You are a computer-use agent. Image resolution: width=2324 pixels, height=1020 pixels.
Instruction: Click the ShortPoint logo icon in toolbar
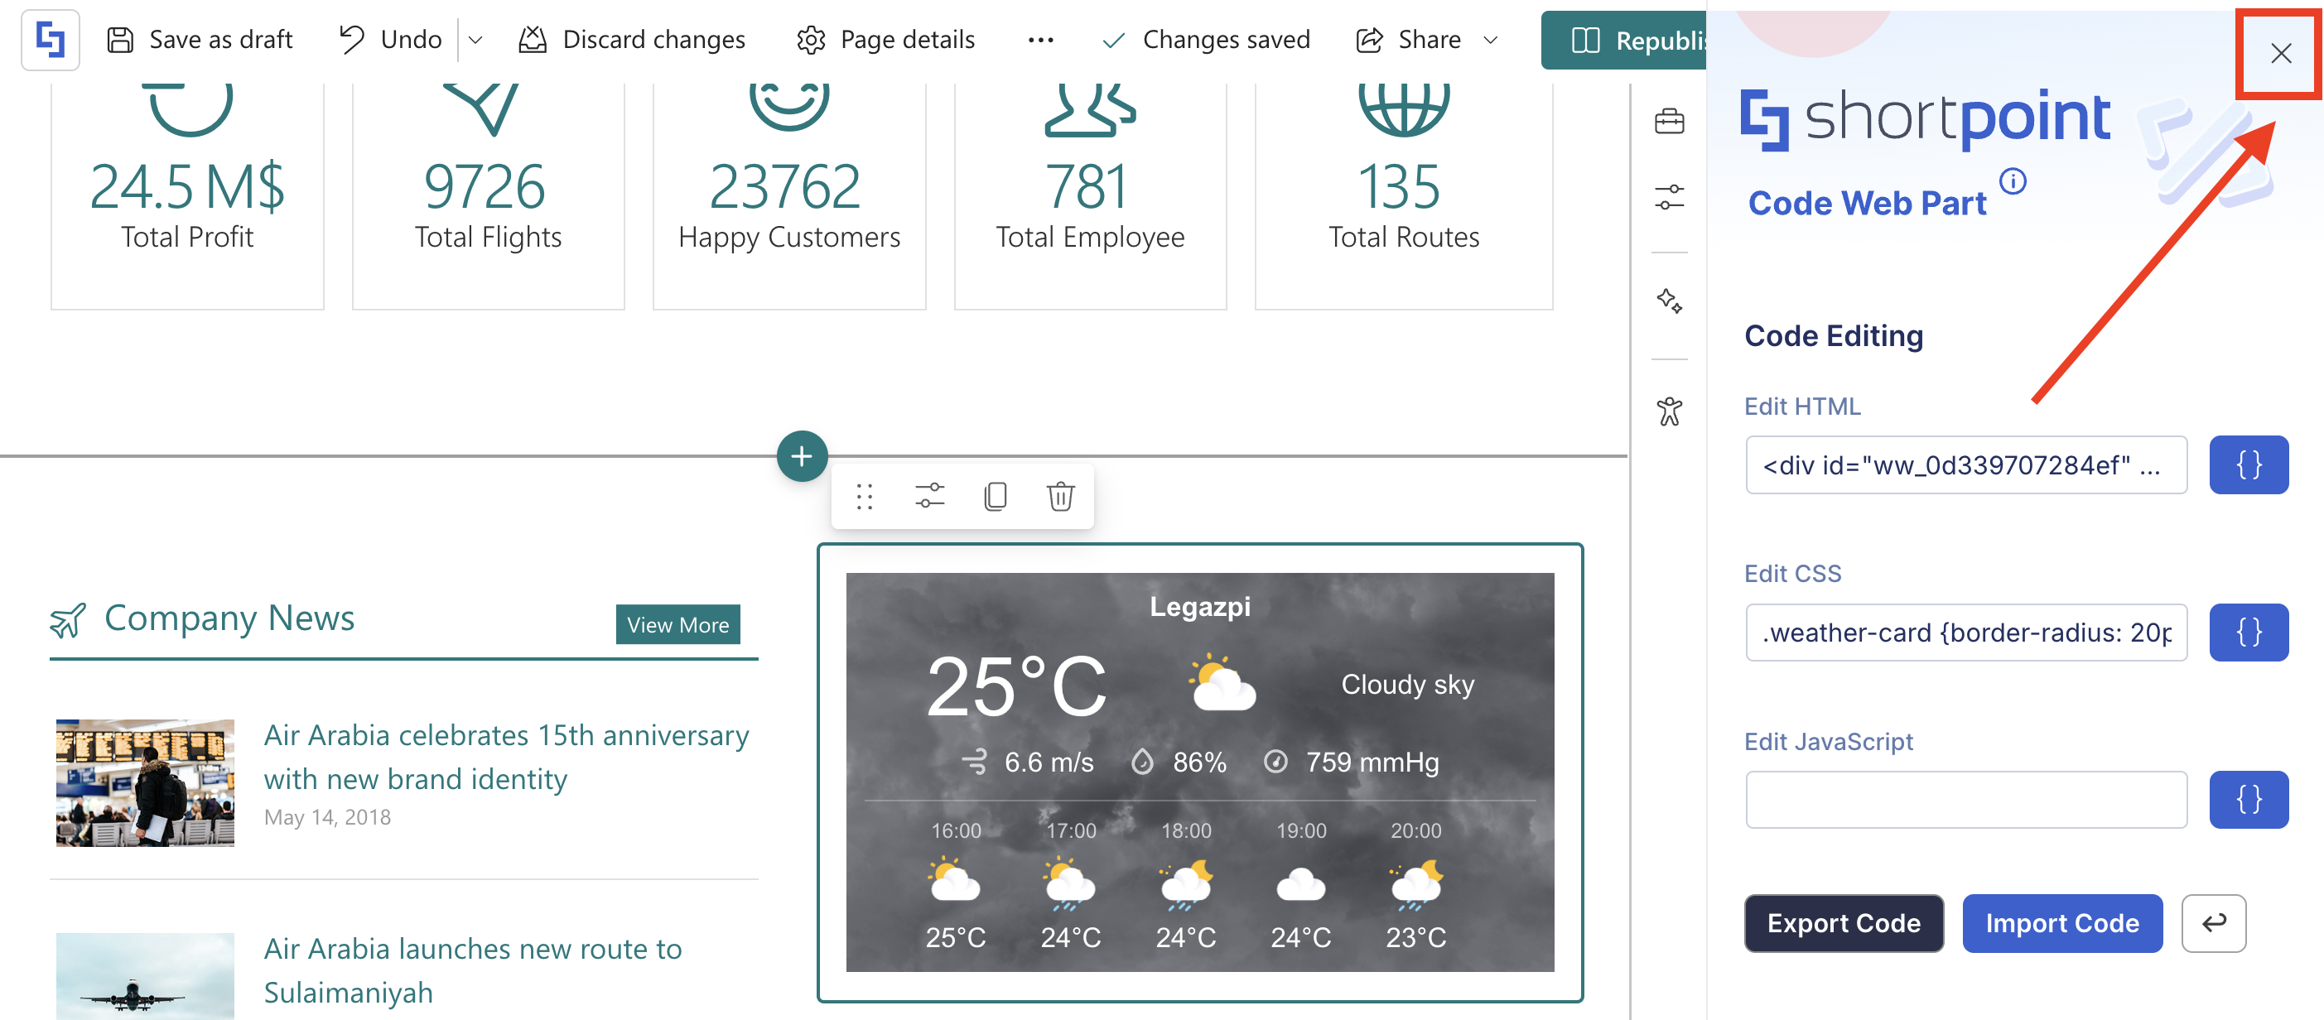pos(51,40)
